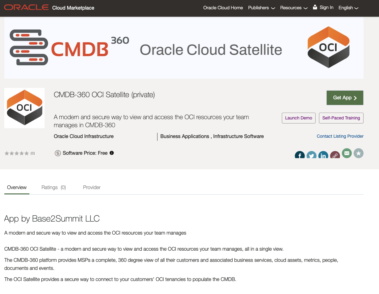Switch to the Provider tab
Image resolution: width=379 pixels, height=294 pixels.
point(92,187)
